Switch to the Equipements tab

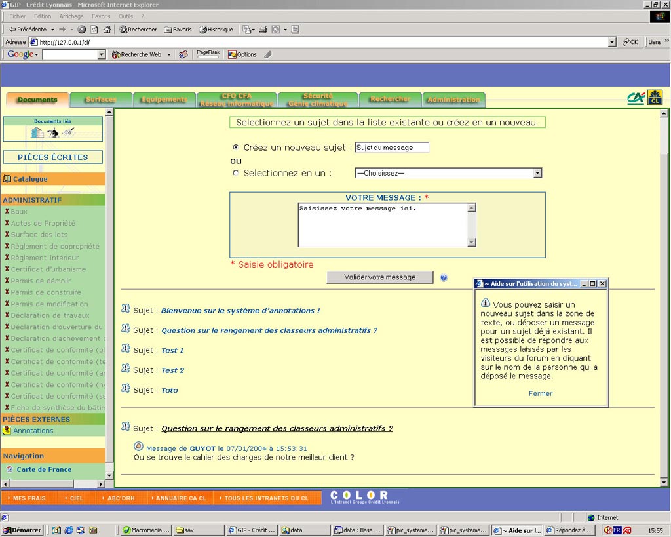(164, 100)
